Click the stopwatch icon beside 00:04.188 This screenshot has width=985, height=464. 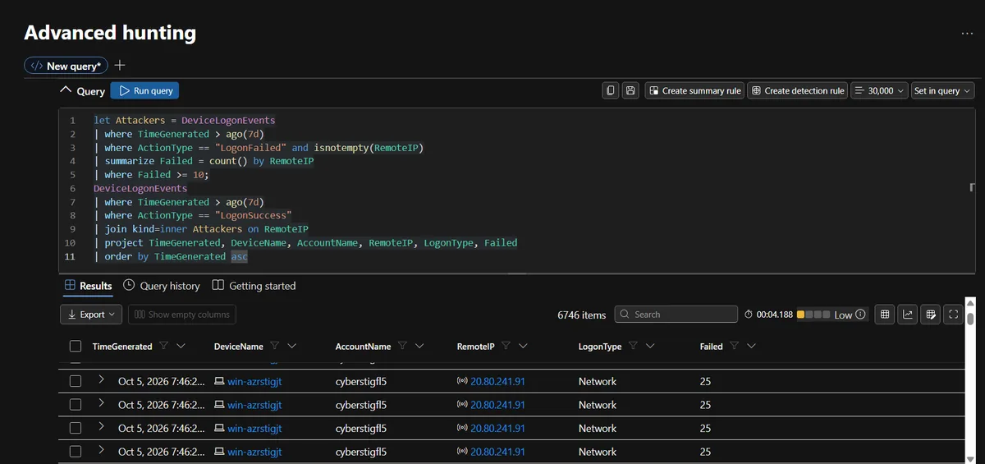(749, 315)
